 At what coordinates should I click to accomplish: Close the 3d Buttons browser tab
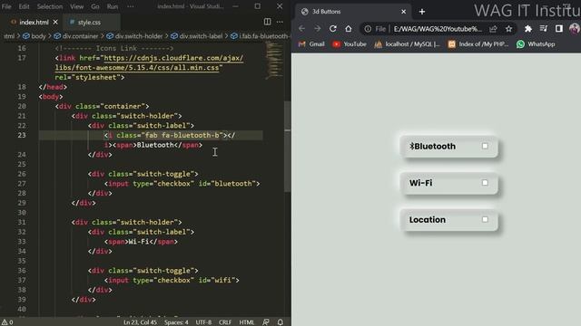click(x=403, y=12)
